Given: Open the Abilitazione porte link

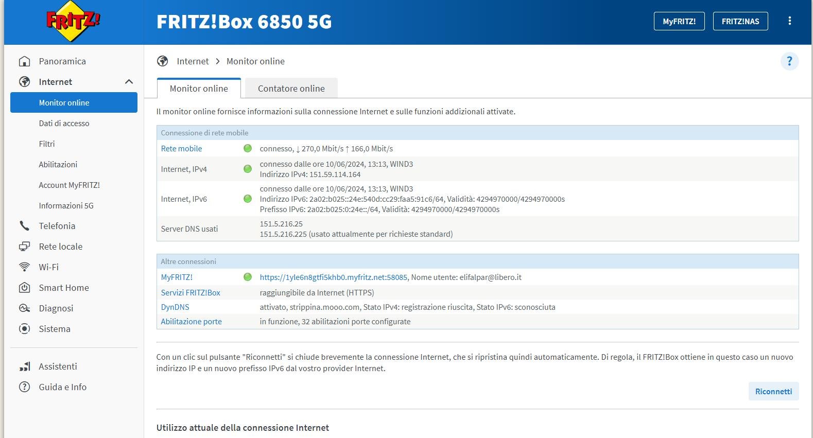Looking at the screenshot, I should pos(191,322).
